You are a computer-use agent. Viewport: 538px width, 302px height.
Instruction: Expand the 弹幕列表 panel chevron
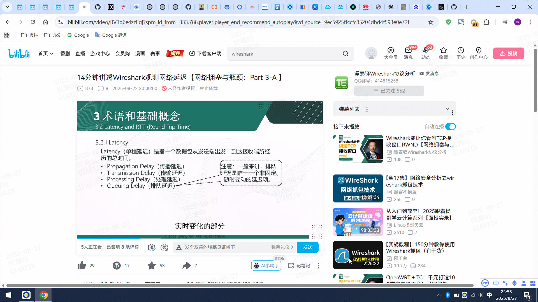tap(447, 109)
